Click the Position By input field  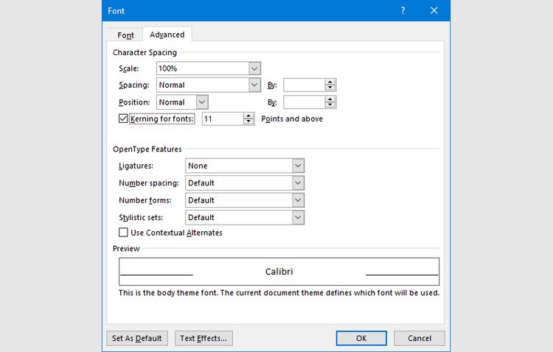(x=304, y=102)
